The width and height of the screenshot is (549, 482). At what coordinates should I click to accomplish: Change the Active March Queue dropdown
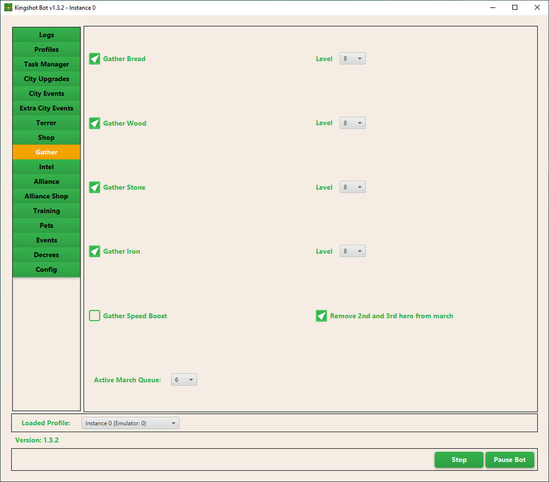pyautogui.click(x=184, y=380)
